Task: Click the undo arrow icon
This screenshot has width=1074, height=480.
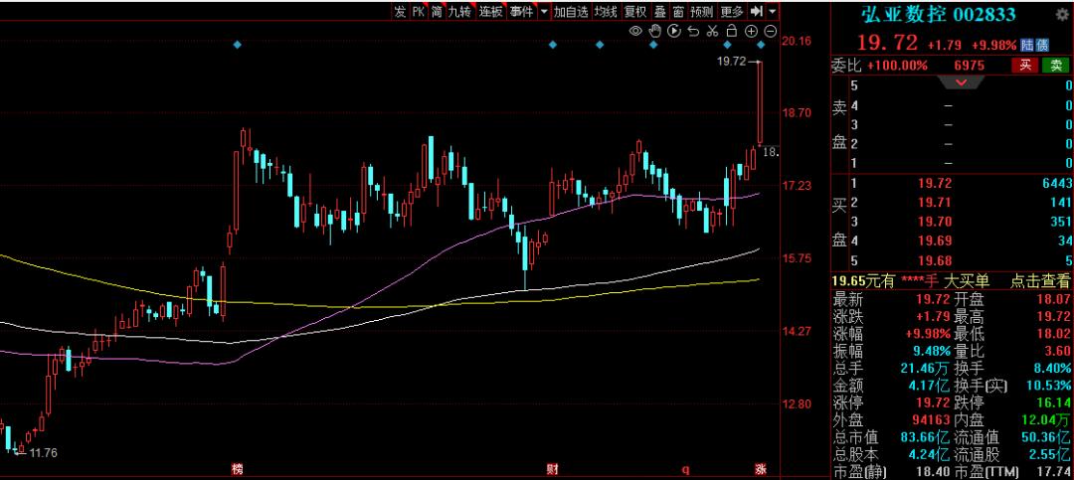Action: point(693,32)
